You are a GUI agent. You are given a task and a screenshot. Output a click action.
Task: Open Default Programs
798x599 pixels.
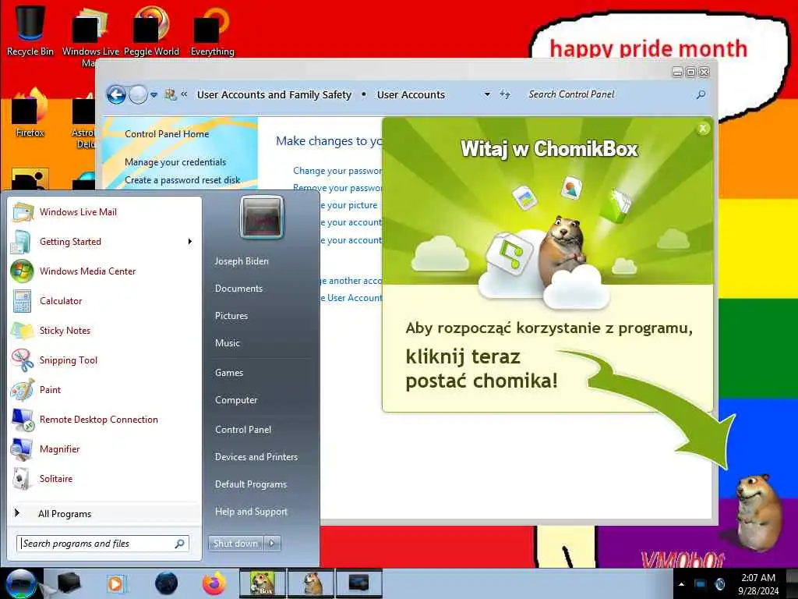tap(251, 484)
